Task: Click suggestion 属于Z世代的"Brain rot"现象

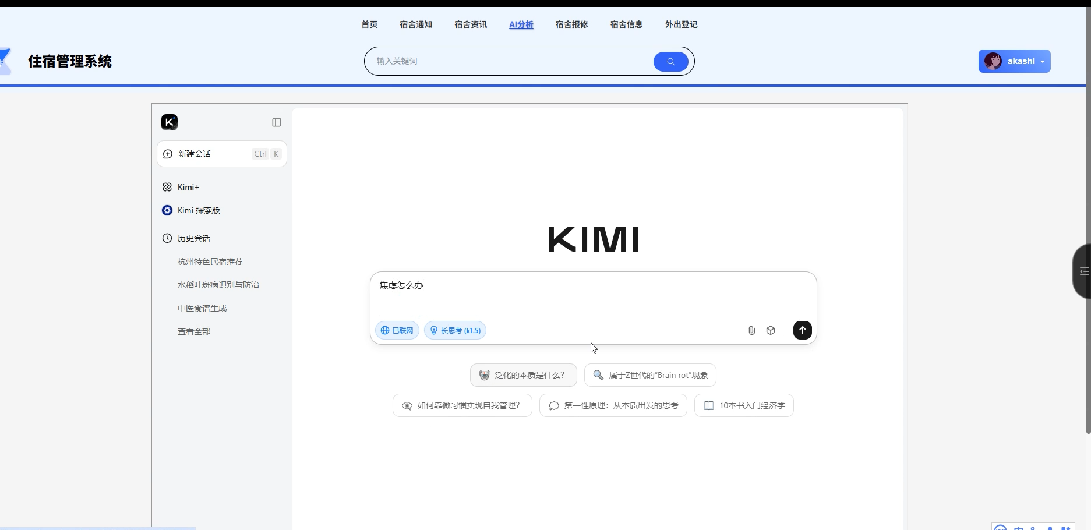Action: click(650, 375)
